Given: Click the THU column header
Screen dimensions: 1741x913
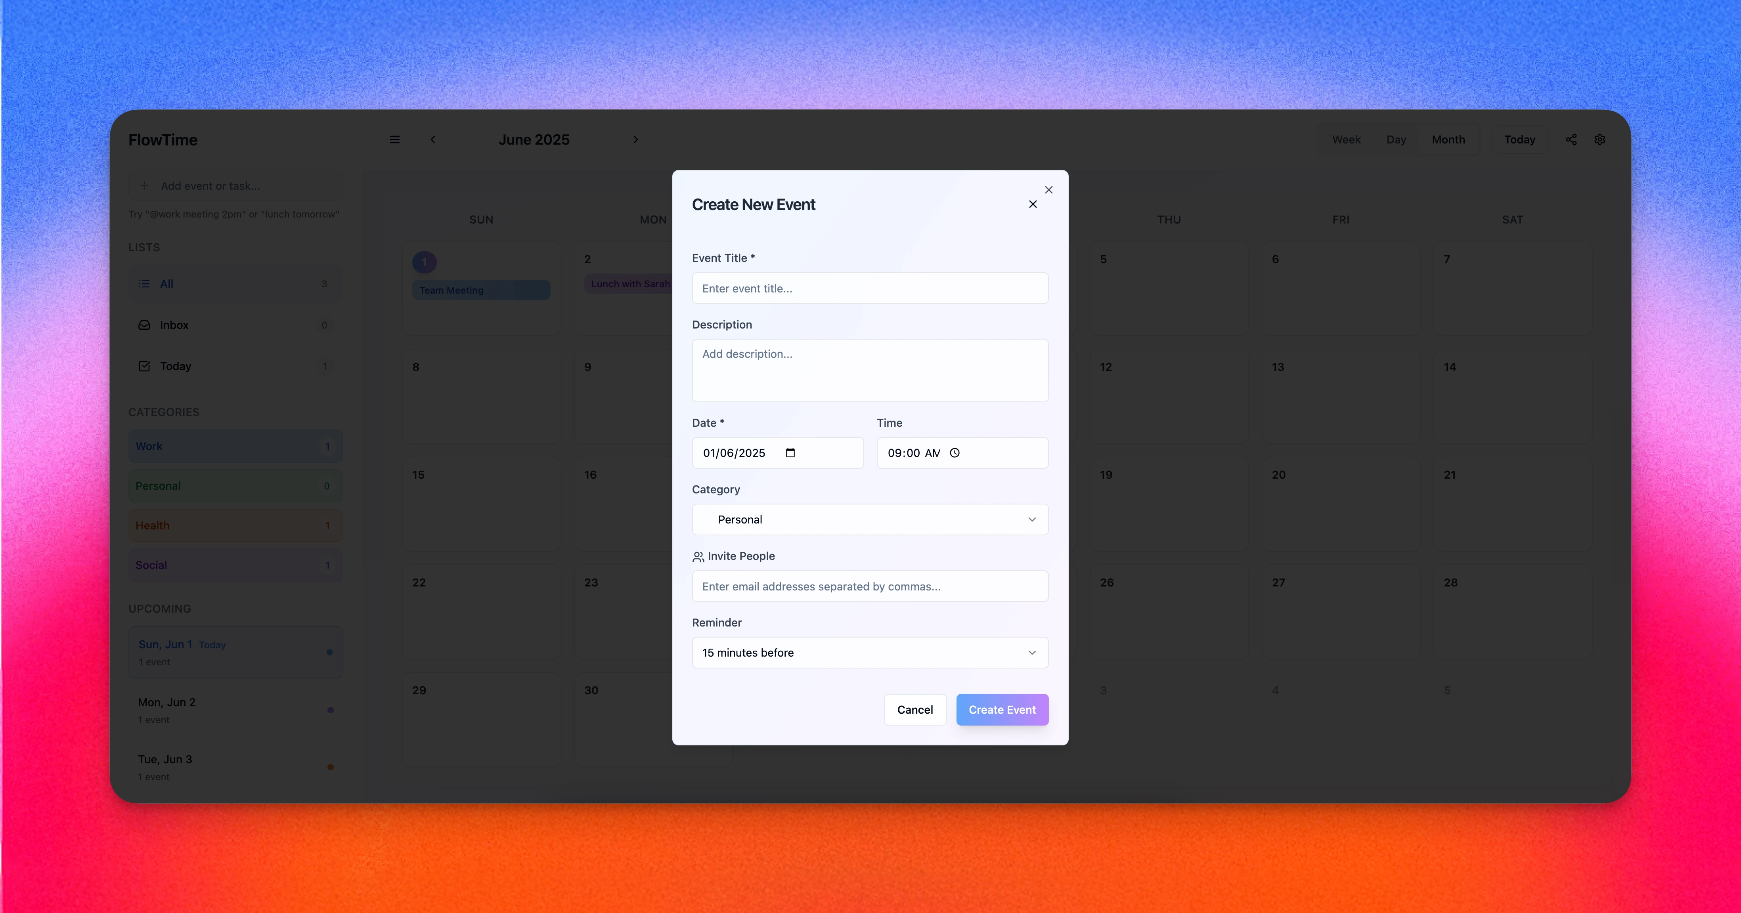Looking at the screenshot, I should click(x=1169, y=220).
